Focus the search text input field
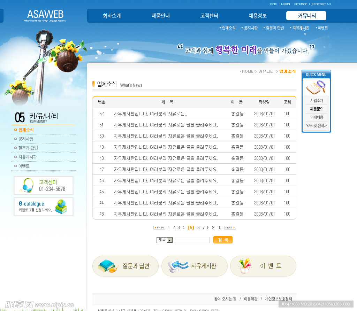This screenshot has width=357, height=311. [192, 240]
